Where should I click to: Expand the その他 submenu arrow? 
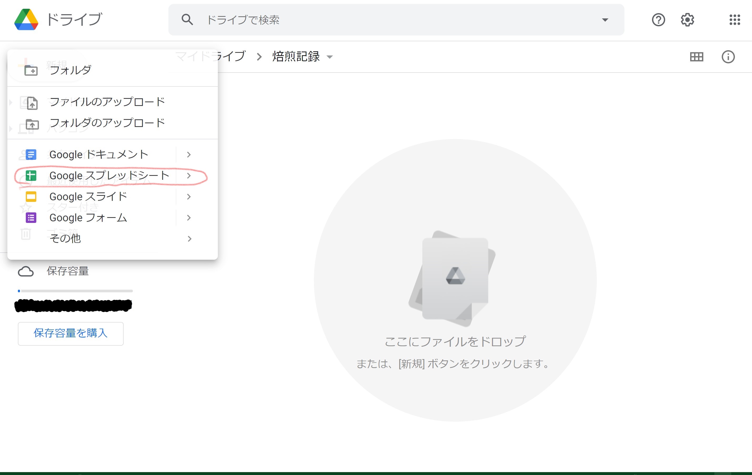point(189,239)
